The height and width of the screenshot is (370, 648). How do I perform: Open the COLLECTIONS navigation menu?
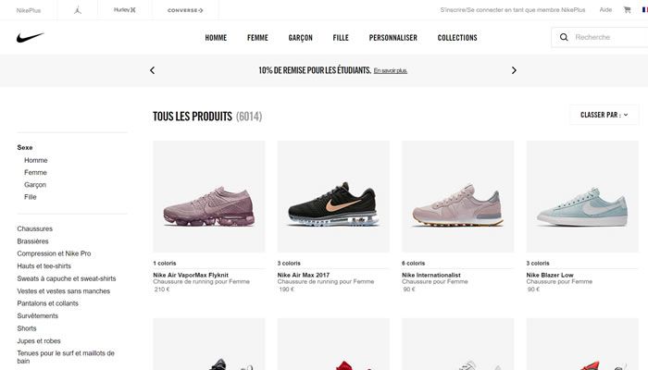click(x=457, y=38)
